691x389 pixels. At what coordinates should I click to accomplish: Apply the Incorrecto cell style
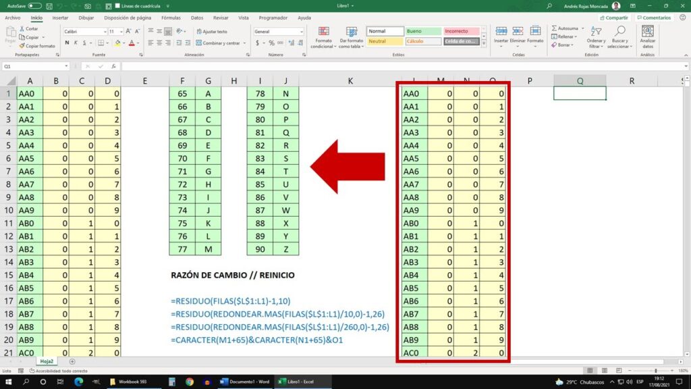(x=462, y=31)
